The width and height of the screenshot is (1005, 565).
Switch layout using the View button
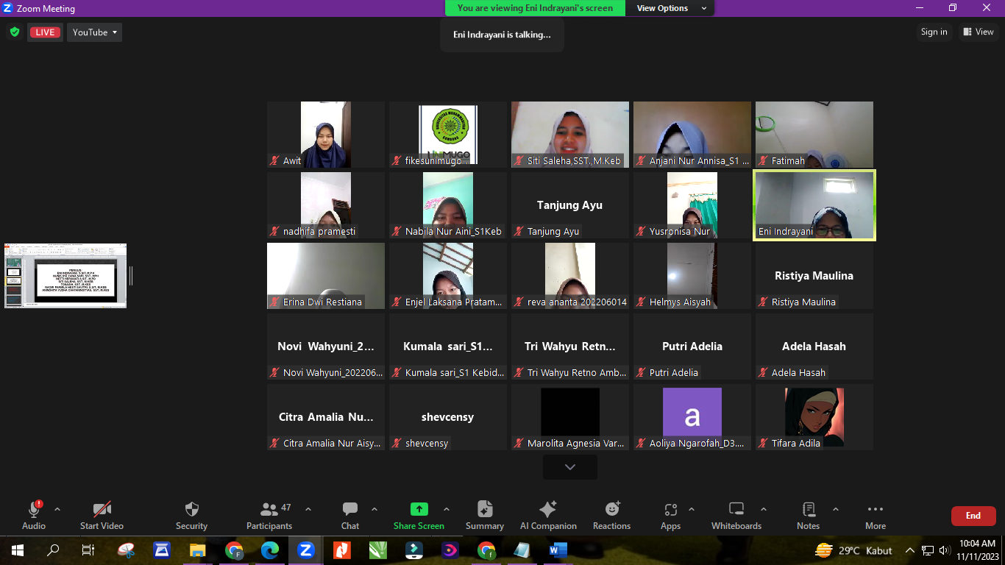point(977,32)
